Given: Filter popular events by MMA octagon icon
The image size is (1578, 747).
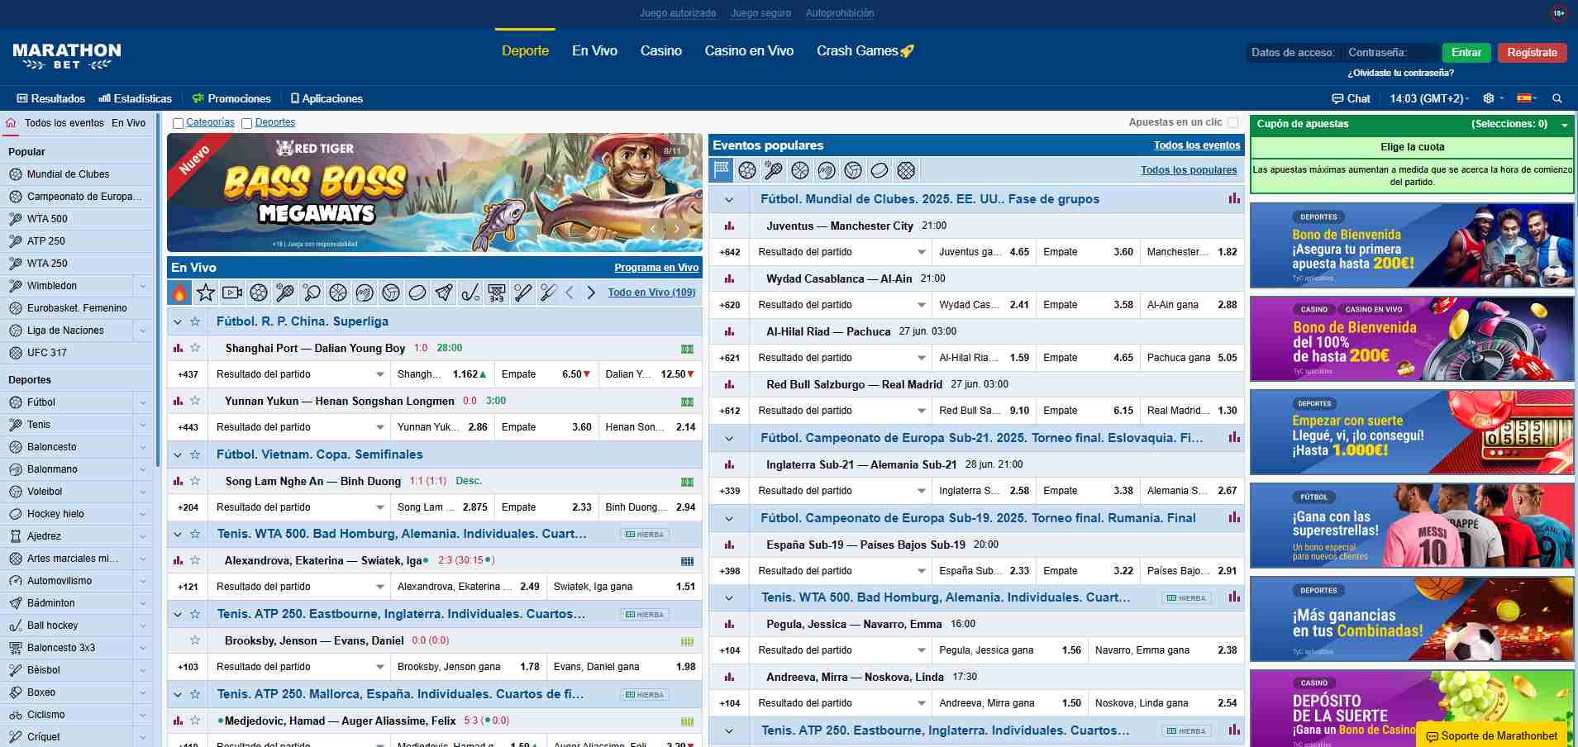Looking at the screenshot, I should click(x=906, y=170).
